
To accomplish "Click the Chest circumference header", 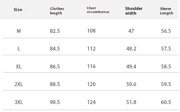I will pos(98,10).
